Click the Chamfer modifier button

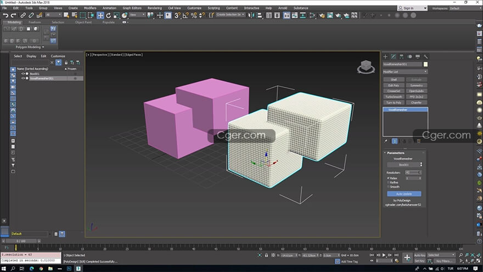(416, 103)
